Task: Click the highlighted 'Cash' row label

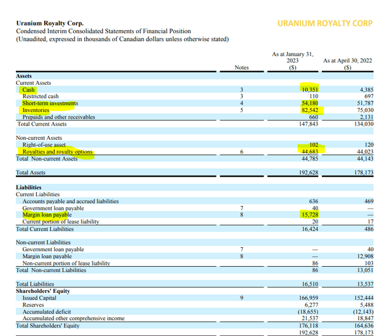Action: 28,89
